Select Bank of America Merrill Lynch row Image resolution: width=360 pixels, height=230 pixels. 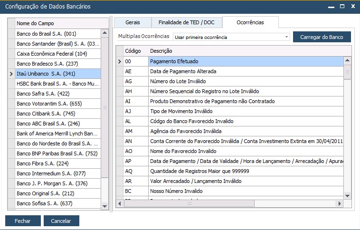[58, 134]
